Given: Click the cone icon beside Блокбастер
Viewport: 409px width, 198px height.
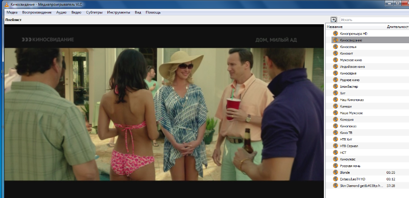Looking at the screenshot, I should (335, 86).
